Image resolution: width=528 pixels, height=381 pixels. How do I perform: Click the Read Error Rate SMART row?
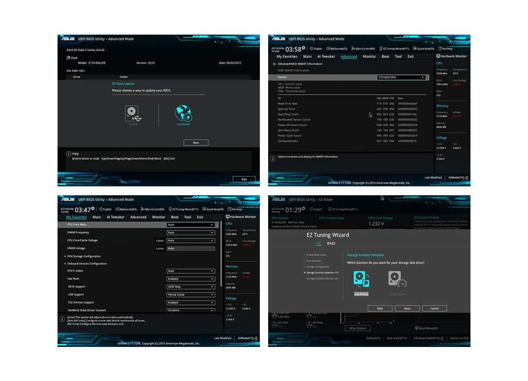point(348,104)
